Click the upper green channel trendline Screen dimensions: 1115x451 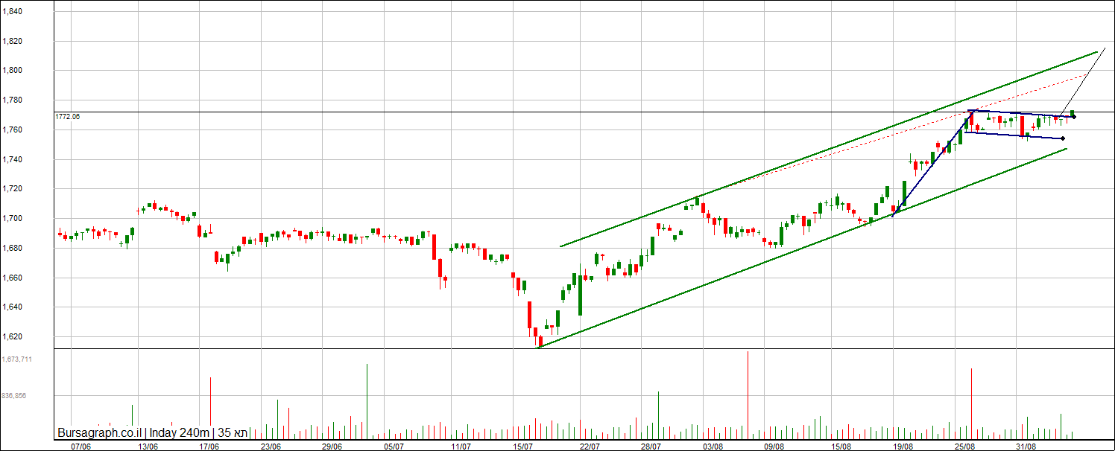[x=830, y=149]
